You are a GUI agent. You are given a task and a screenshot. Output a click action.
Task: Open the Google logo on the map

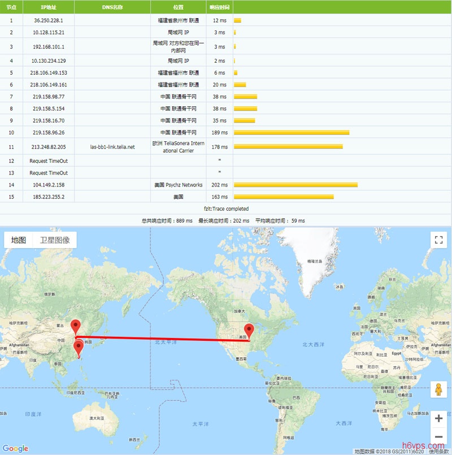[x=15, y=448]
